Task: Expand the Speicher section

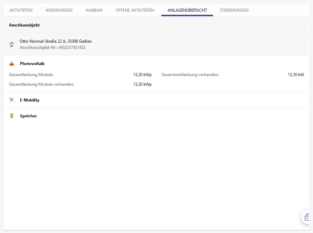Action: (x=28, y=116)
